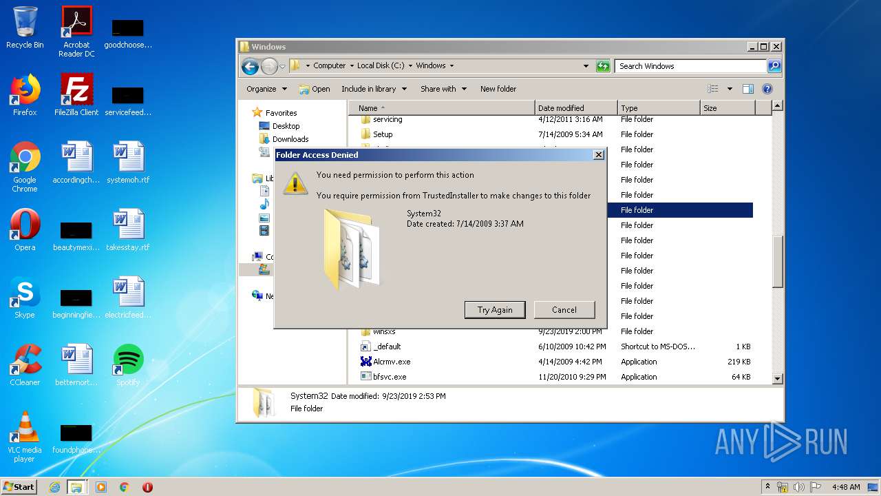Sort by Name column header
881x496 pixels.
coord(442,108)
